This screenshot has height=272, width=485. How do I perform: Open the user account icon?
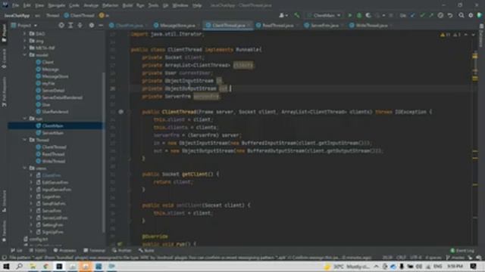pos(283,15)
